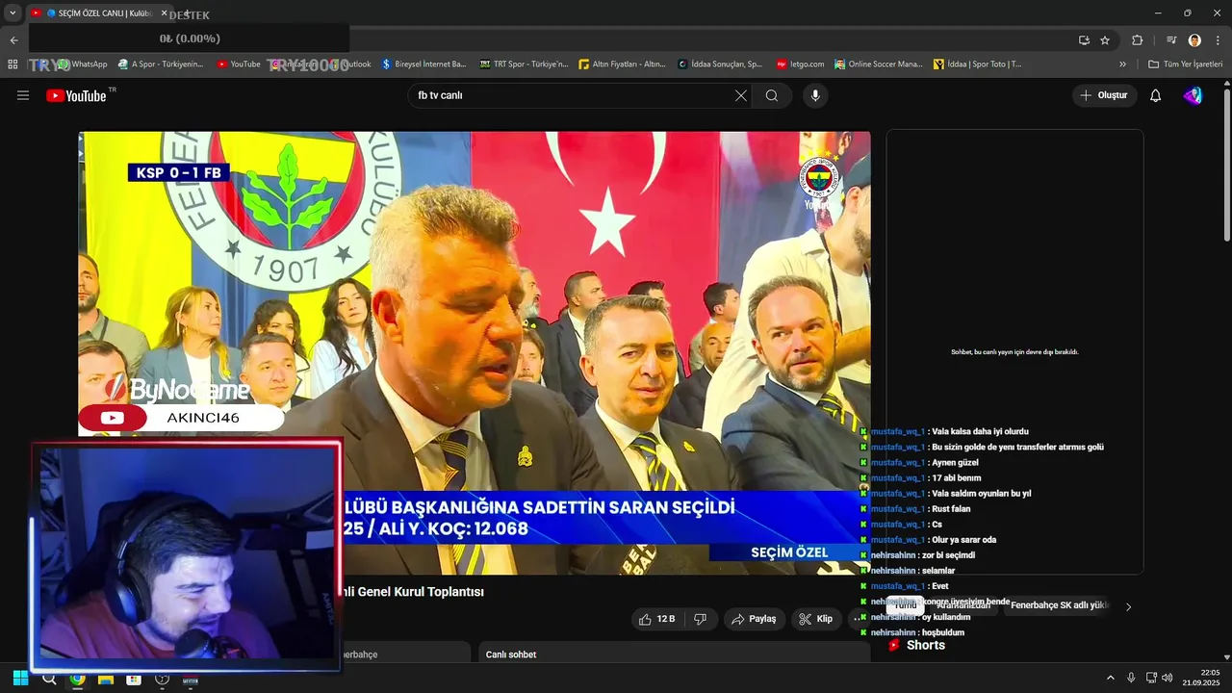Select the 'Fenerbahçe SK adlı yükl' chip

click(1060, 605)
